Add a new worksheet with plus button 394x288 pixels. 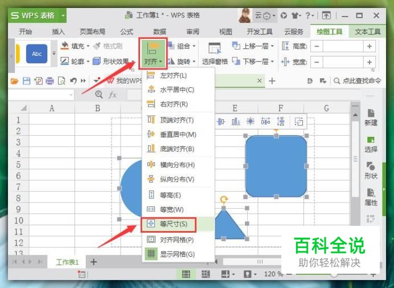pos(93,262)
